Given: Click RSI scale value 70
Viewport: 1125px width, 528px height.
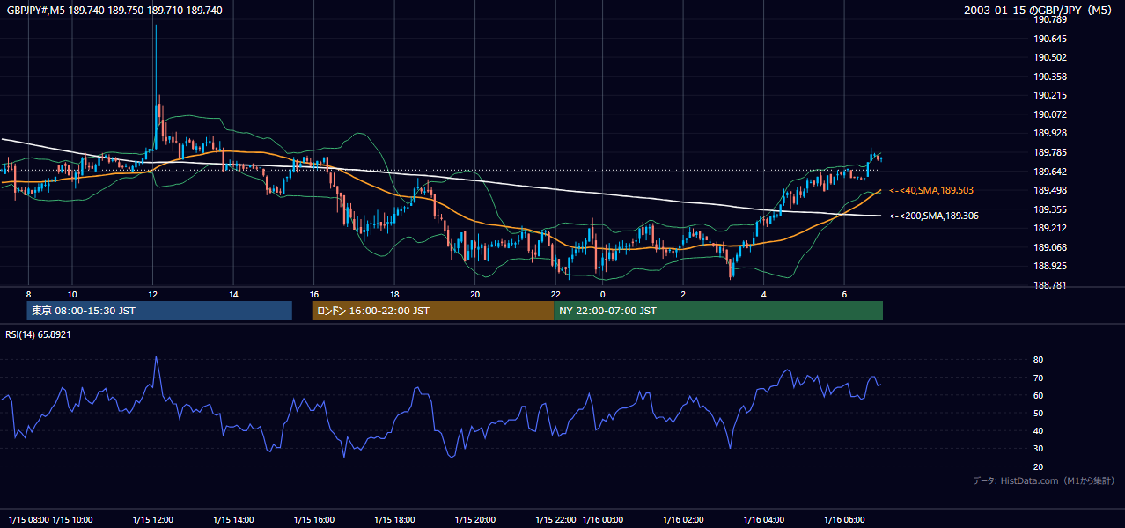Looking at the screenshot, I should coord(1038,378).
